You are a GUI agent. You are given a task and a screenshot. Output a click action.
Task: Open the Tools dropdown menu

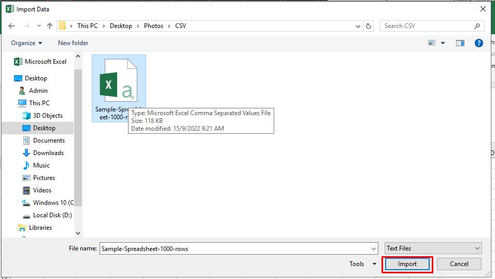pos(363,264)
